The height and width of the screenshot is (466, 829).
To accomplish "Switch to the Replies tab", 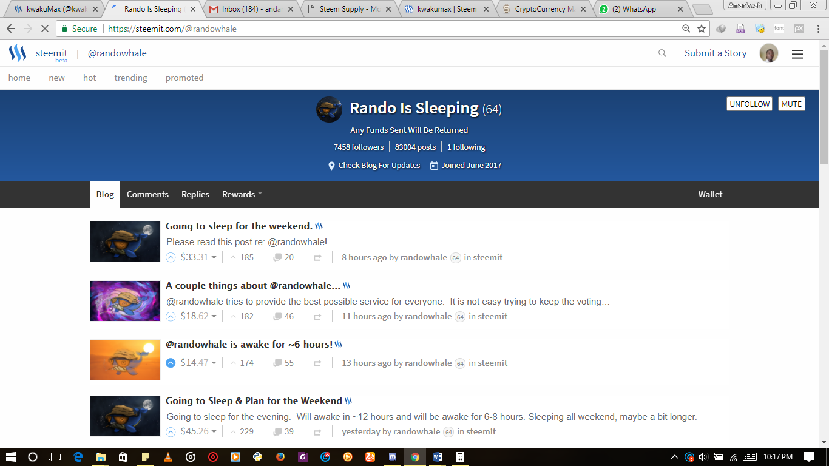I will click(x=195, y=194).
